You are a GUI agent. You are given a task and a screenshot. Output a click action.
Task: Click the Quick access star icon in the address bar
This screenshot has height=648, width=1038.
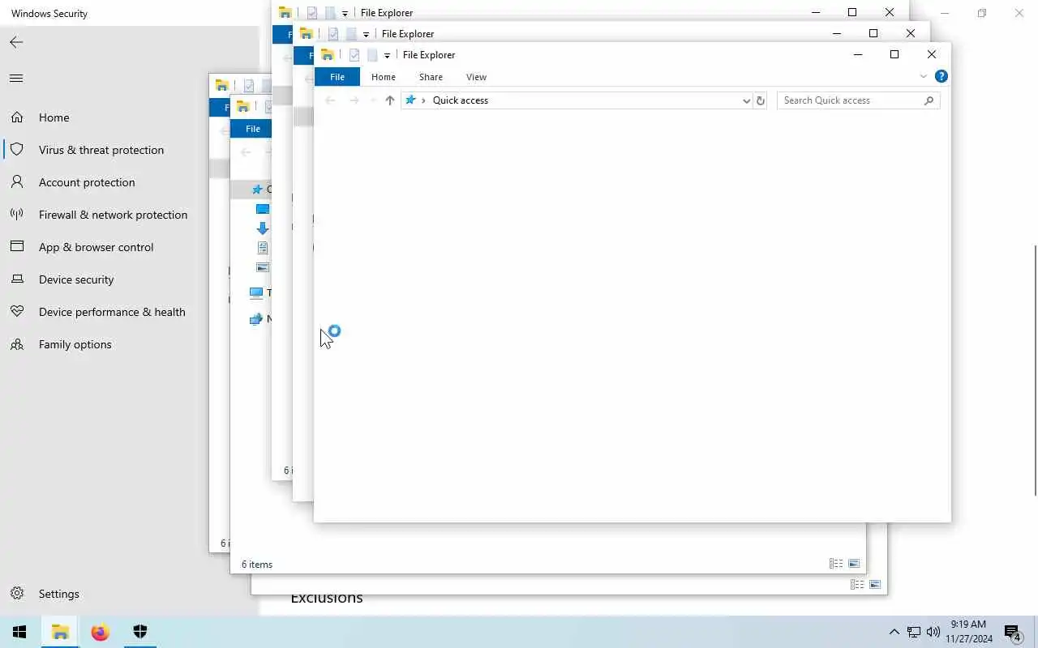[x=410, y=100]
